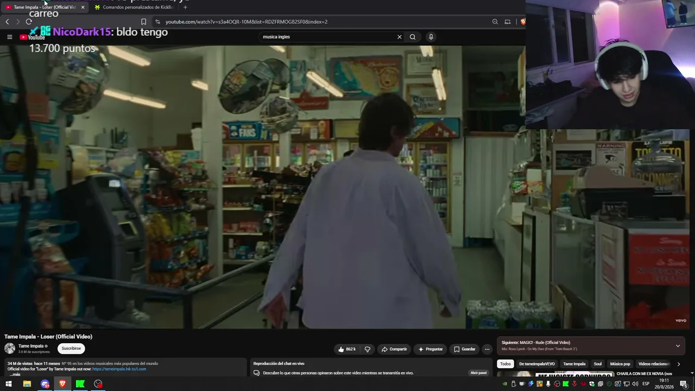This screenshot has height=391, width=695.
Task: Select the 'Soul' filter chip
Action: [598, 364]
